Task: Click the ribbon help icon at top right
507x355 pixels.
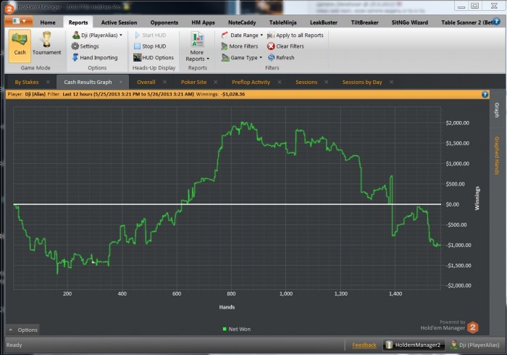Action: [497, 22]
